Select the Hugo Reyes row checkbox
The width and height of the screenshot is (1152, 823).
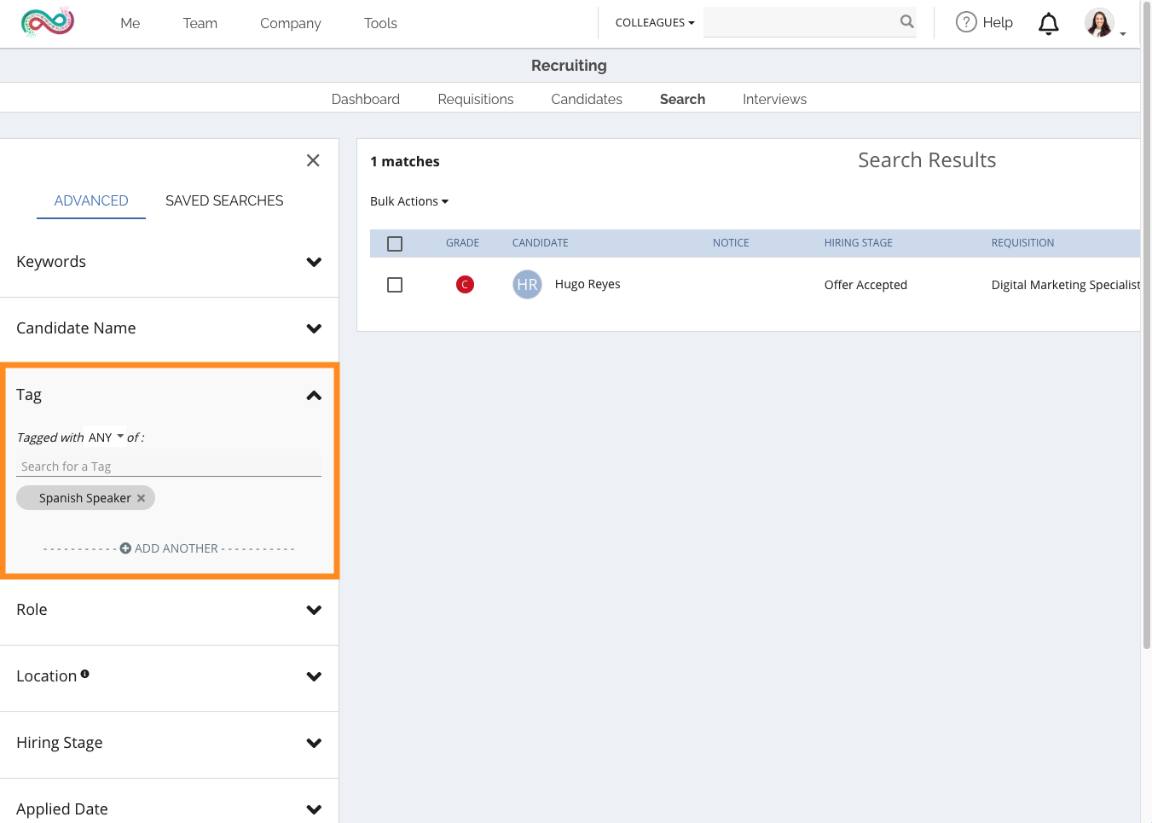coord(395,285)
